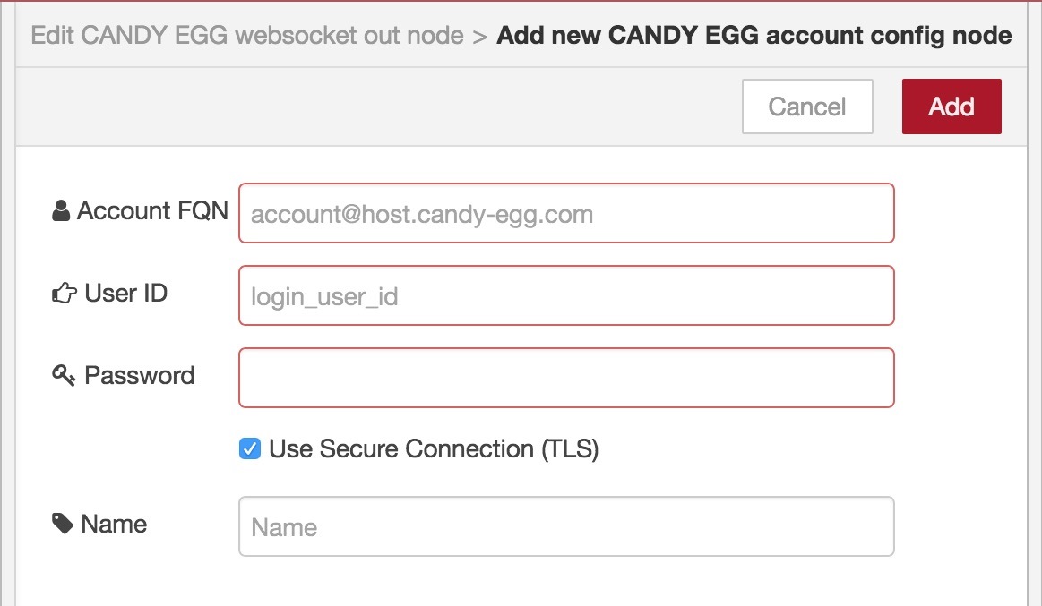Click into the Name input box

click(566, 526)
